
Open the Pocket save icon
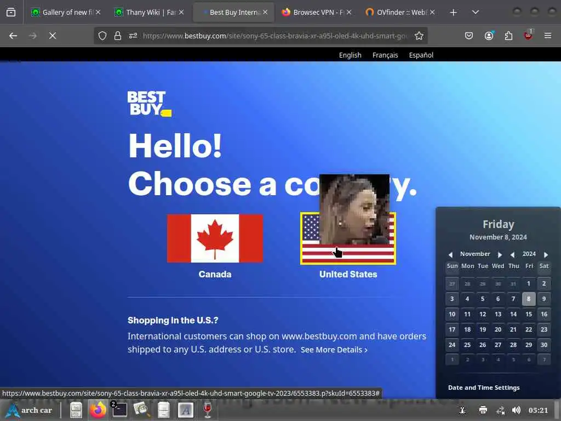[x=469, y=36]
